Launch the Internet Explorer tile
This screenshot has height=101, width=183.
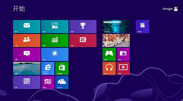[48, 69]
